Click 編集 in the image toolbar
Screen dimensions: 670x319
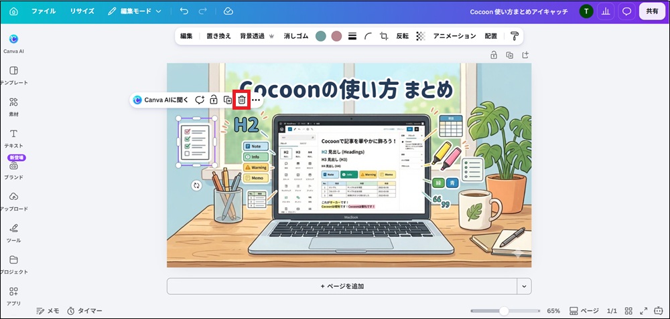pyautogui.click(x=186, y=36)
